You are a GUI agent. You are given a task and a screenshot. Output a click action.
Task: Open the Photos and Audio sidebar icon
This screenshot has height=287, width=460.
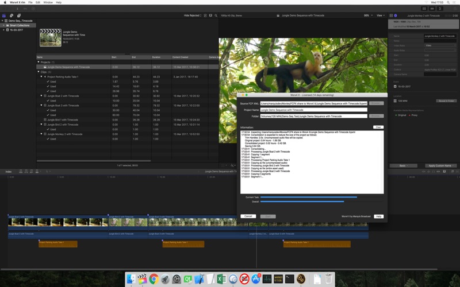coord(11,15)
